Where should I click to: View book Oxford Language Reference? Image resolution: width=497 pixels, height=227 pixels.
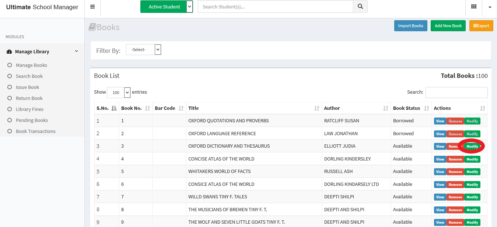coord(440,134)
